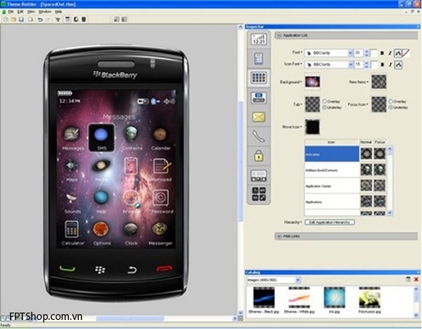This screenshot has height=329, width=422.
Task: Click the Icon Font size stepper arrows
Action: pyautogui.click(x=366, y=65)
